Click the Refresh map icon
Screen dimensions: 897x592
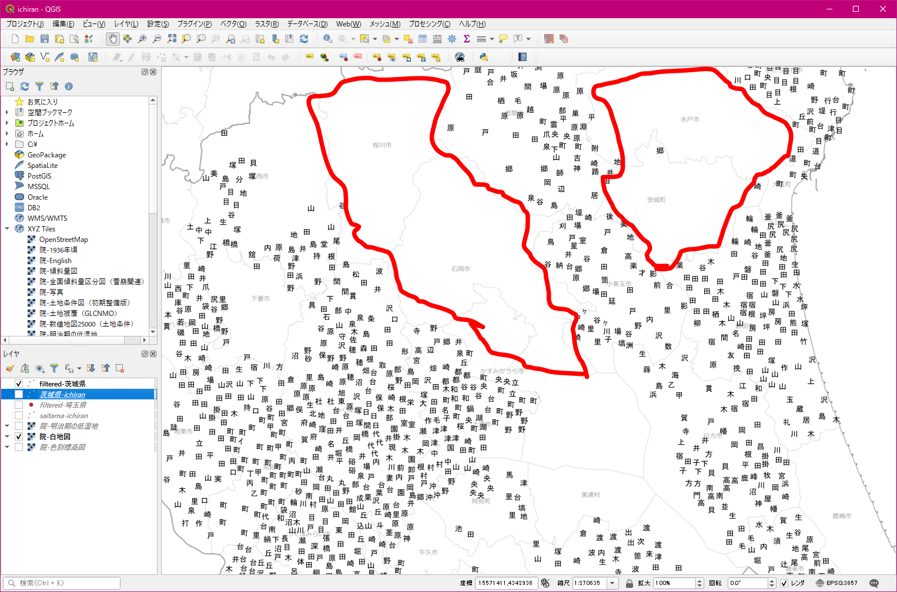coord(304,39)
